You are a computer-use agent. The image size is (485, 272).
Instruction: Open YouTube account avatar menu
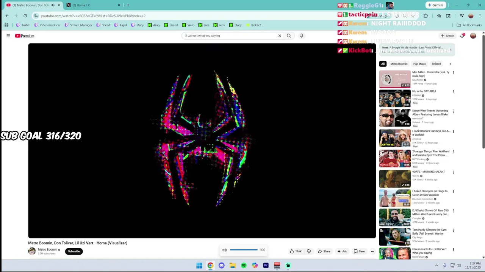(473, 36)
